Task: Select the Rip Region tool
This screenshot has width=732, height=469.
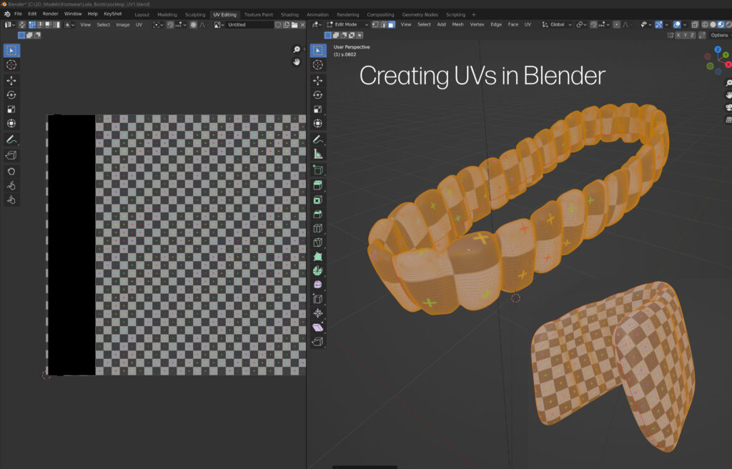Action: 318,342
